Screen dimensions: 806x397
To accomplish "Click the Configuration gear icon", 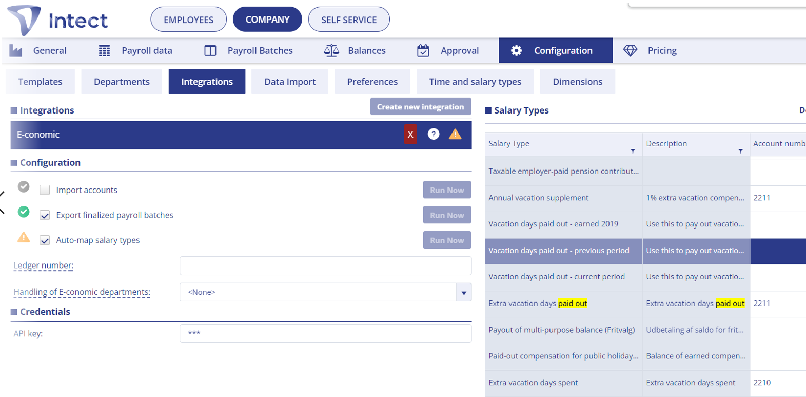I will pos(517,51).
